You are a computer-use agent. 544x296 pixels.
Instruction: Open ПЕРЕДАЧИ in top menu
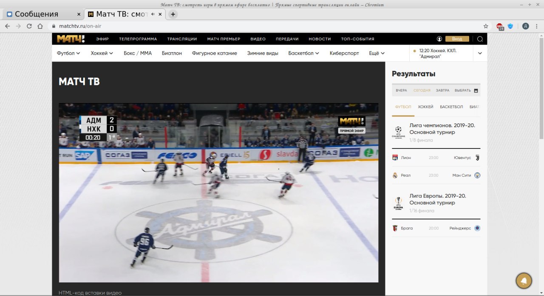287,39
